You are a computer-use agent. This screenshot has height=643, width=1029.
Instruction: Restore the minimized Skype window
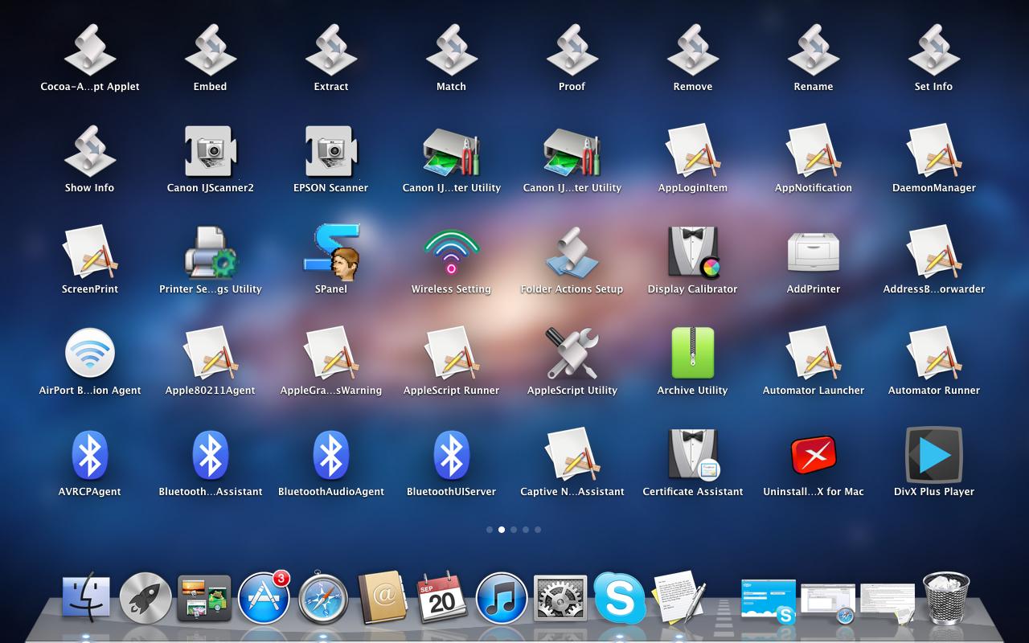pyautogui.click(x=769, y=601)
